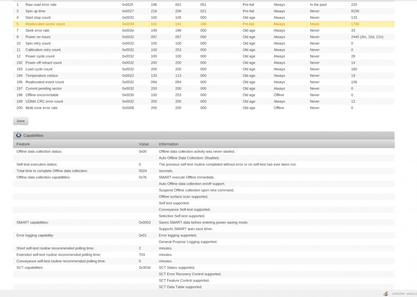The width and height of the screenshot is (417, 297).
Task: Select the 'Spin retry count' attribute
Action: (38, 43)
